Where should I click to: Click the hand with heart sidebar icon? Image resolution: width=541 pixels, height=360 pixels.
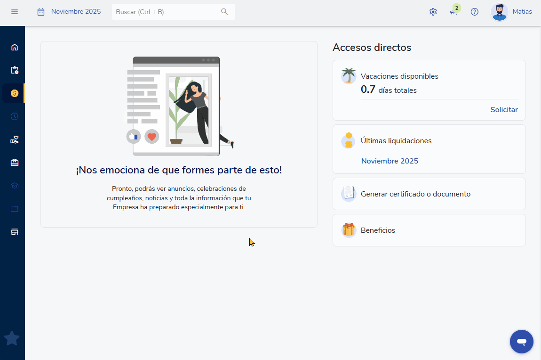15,139
